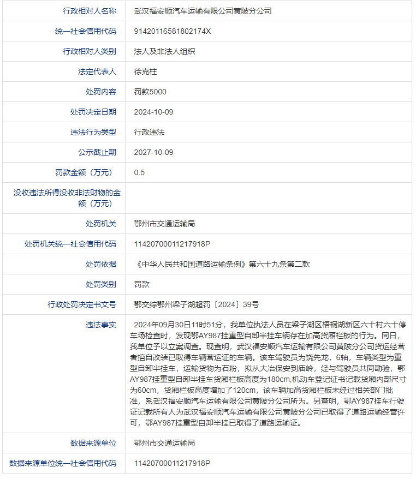Select 11420700011217918P in the 处罚机关统一社会信用代码 row
This screenshot has width=416, height=479.
[172, 244]
